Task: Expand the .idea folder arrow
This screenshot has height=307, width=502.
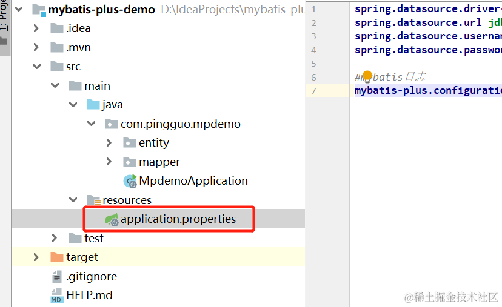Action: point(36,28)
